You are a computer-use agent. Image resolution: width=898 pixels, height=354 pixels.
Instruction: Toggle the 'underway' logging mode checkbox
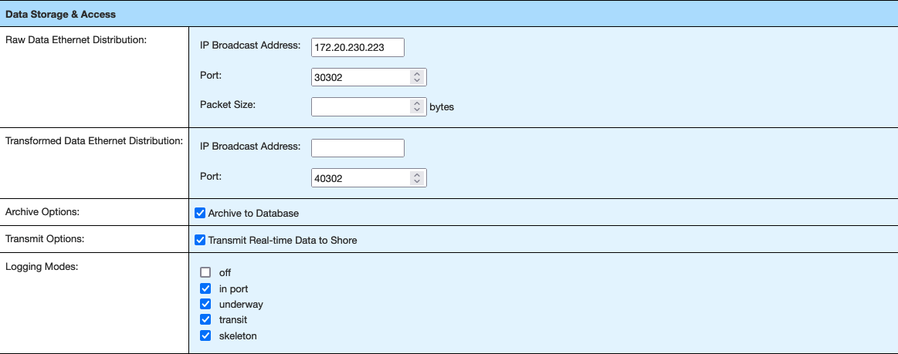pyautogui.click(x=205, y=304)
